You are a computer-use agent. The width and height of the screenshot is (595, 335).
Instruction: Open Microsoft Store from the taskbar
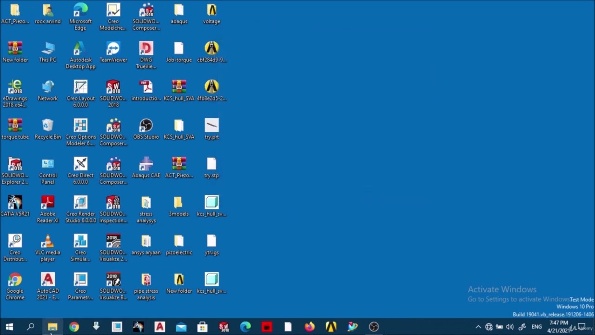point(202,327)
